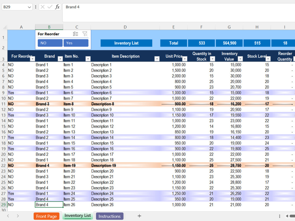Switch to the Instructions sheet tab

(109, 216)
